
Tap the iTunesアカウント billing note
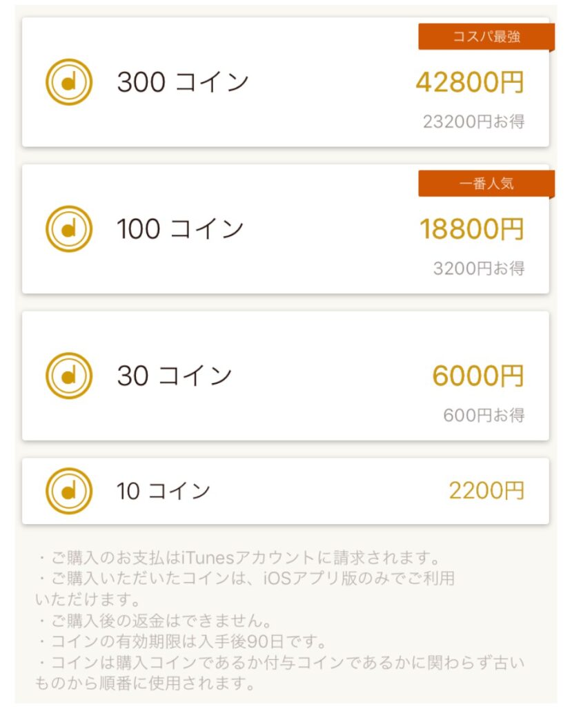238,558
